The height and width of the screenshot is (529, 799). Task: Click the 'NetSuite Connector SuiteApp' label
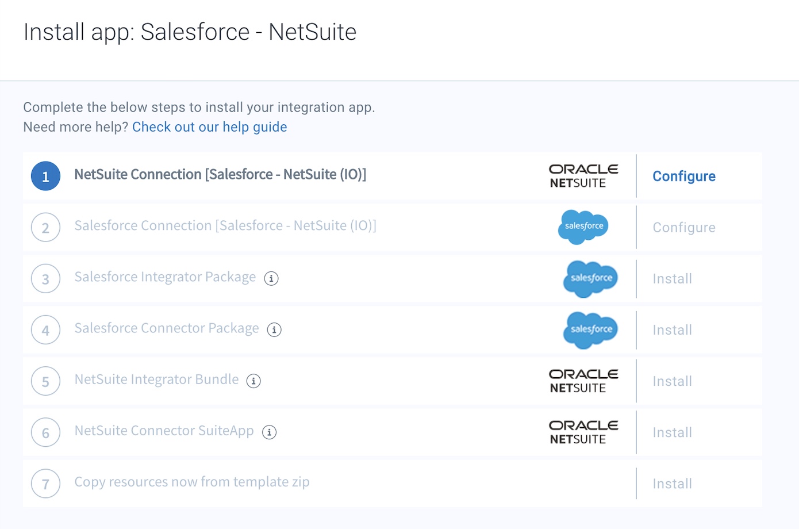pos(164,431)
